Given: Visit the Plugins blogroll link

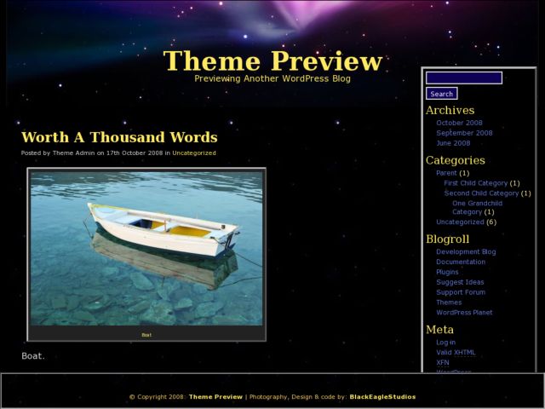Looking at the screenshot, I should (447, 272).
